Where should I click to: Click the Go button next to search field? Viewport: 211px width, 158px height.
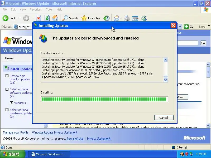tap(203, 43)
